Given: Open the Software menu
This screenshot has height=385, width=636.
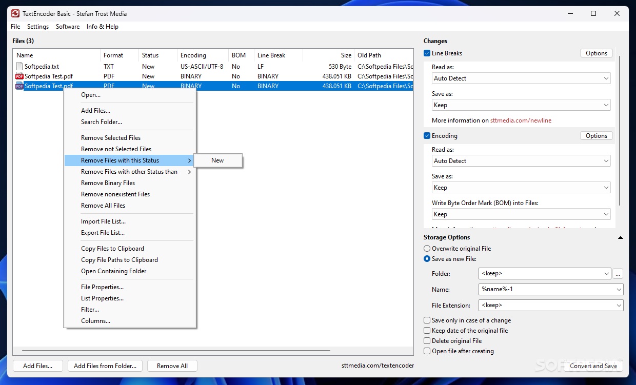Looking at the screenshot, I should click(68, 27).
